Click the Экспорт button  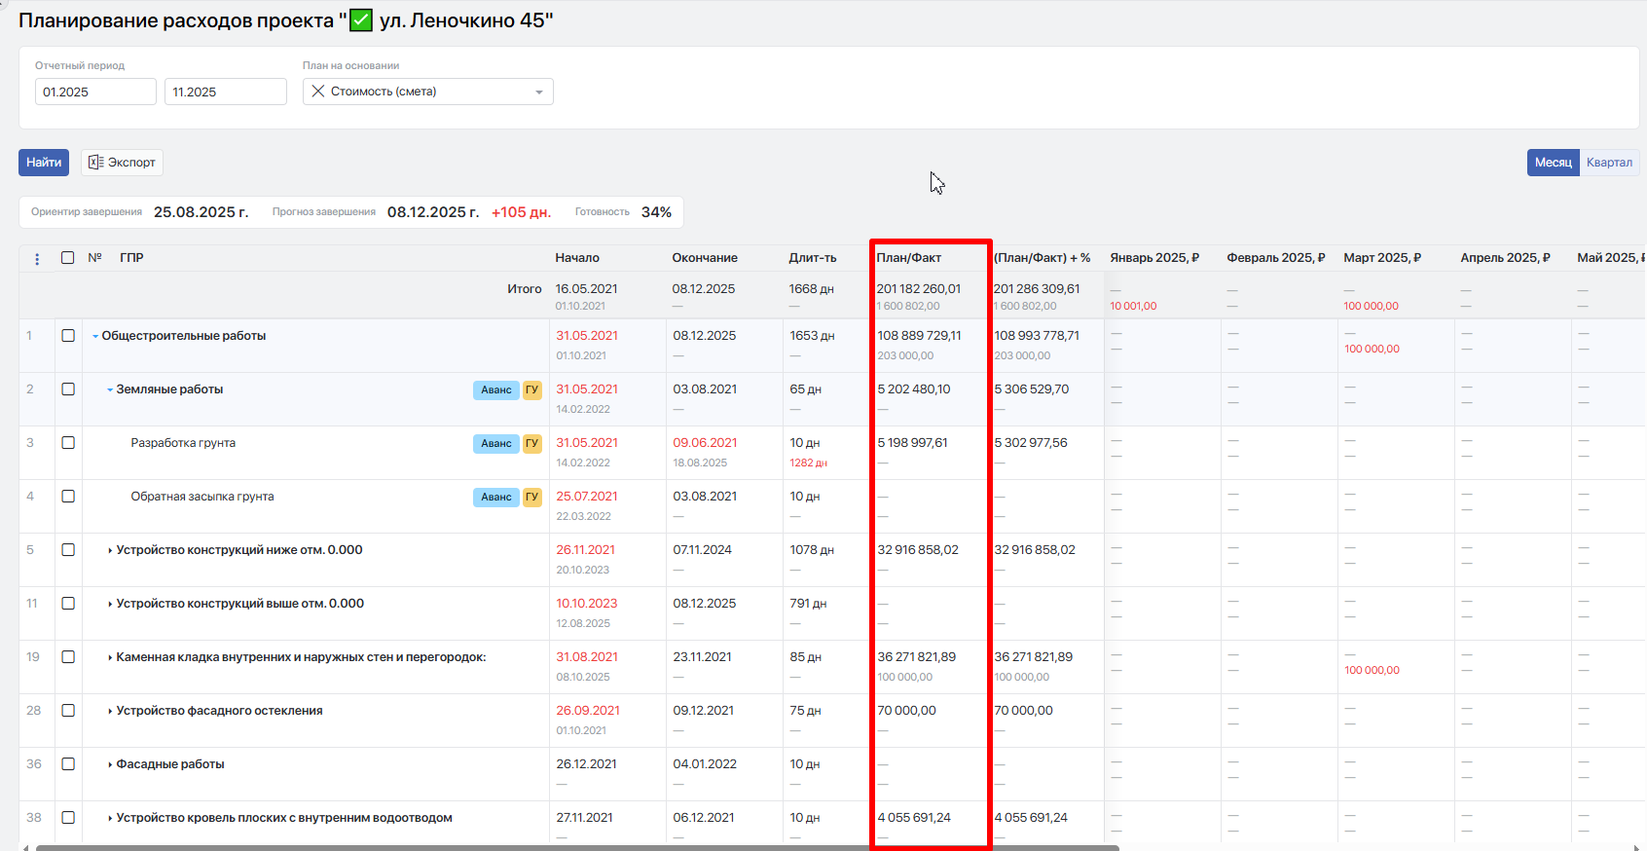click(x=123, y=163)
